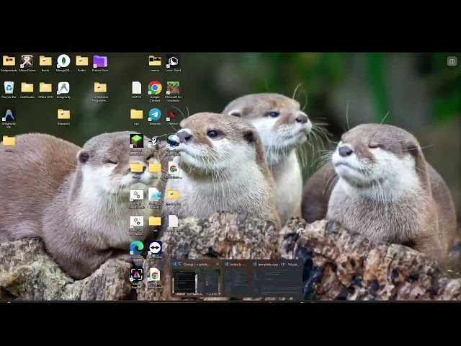Select the MongoDB Compass leaf icon
461x346 pixels.
63,61
